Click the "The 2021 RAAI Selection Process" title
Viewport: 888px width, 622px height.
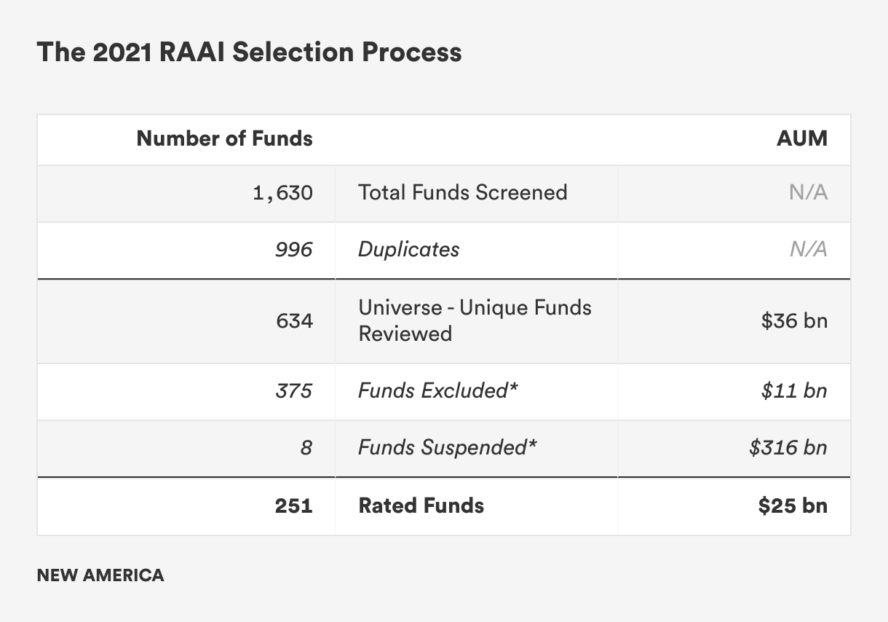249,52
